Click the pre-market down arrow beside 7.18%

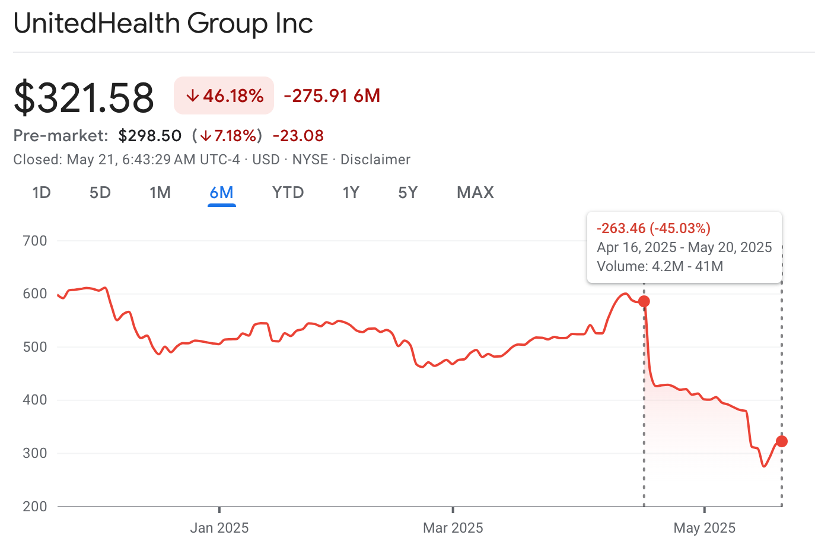pos(205,136)
